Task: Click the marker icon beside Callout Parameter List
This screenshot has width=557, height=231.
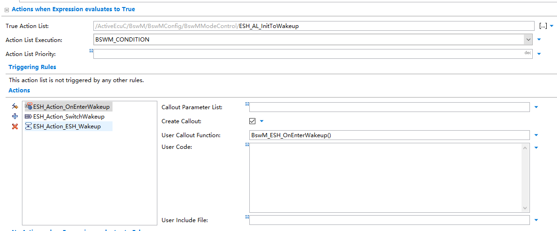Action: point(247,104)
